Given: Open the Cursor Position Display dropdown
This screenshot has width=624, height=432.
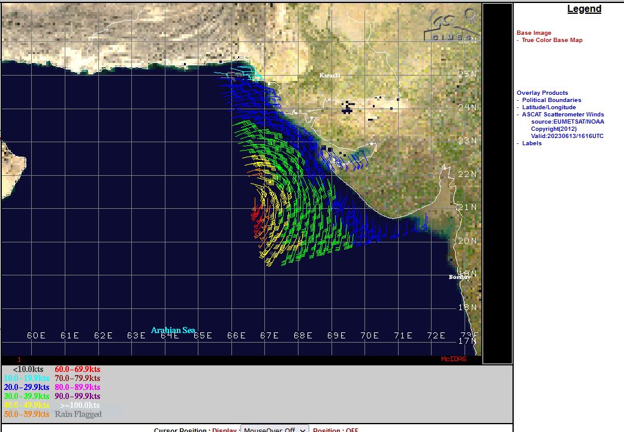Looking at the screenshot, I should 275,428.
